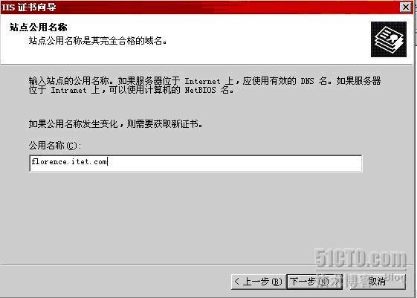Click the first instruction line mentioning Internet DNS
This screenshot has height=298, width=417.
pyautogui.click(x=204, y=81)
